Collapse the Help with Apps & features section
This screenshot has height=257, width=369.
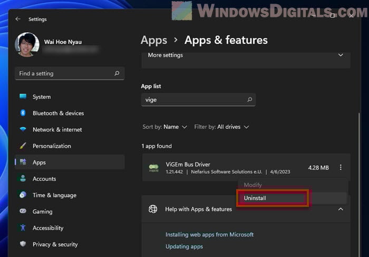click(341, 209)
